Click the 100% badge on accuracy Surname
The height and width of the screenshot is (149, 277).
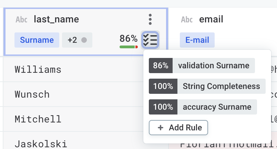[163, 107]
